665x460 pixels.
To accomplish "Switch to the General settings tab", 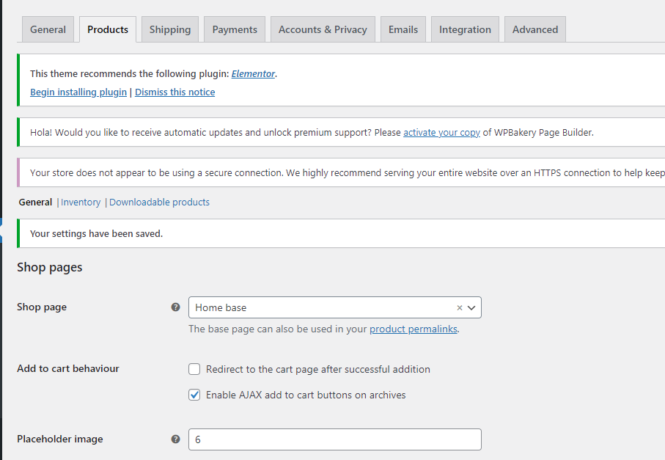I will tap(48, 30).
